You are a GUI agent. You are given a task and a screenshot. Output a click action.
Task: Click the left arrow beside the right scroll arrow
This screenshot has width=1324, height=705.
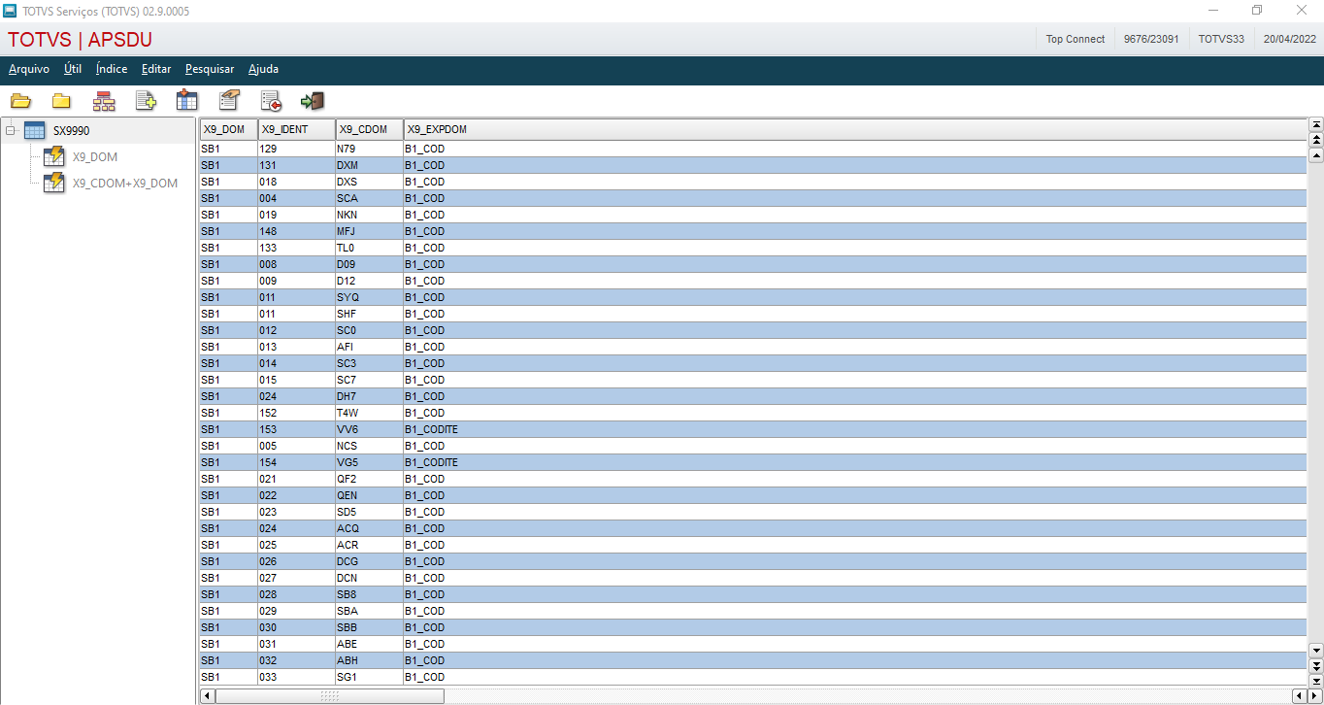pyautogui.click(x=1300, y=696)
